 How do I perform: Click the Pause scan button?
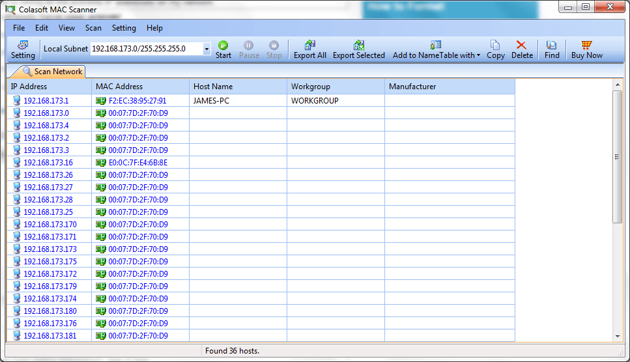click(x=249, y=49)
